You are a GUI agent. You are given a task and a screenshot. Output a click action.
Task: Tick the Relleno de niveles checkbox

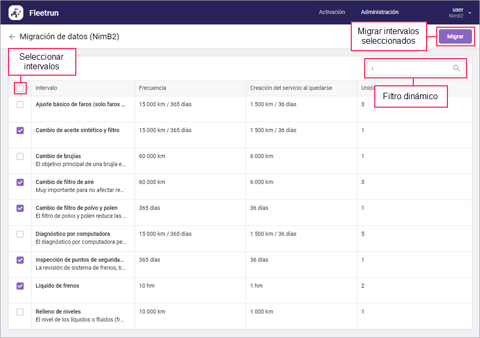tap(20, 312)
